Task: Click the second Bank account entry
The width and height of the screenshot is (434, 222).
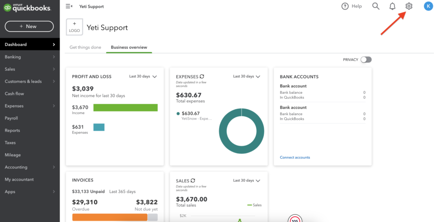Action: (323, 113)
